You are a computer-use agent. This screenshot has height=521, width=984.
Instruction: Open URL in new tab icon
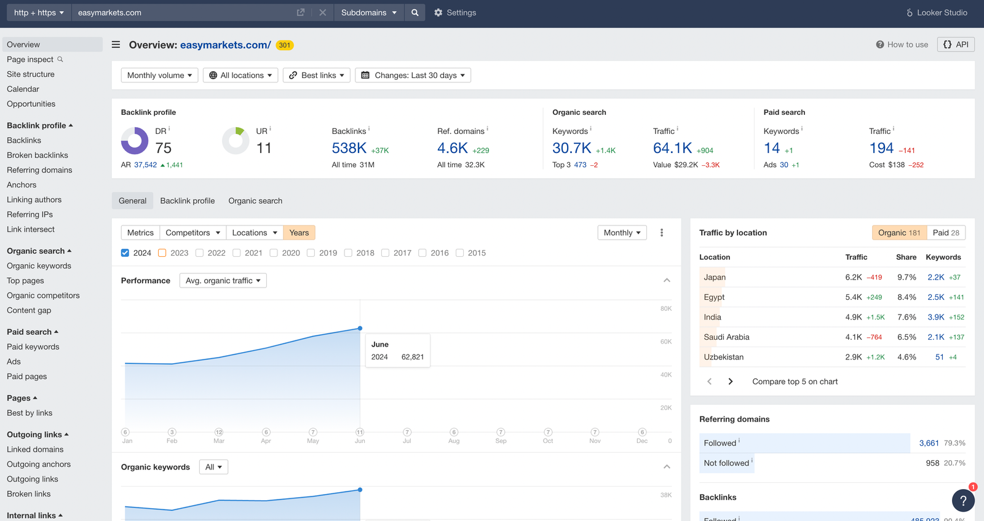(301, 12)
